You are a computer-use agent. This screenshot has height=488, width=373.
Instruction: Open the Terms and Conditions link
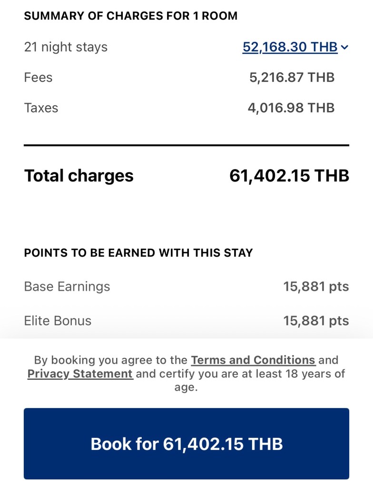tap(253, 360)
